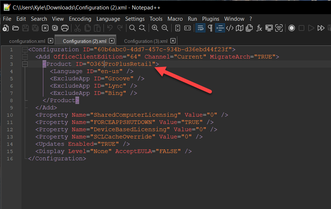Click the "O365ProPlusRetail" product ID text
Image resolution: width=331 pixels, height=209 pixels.
click(x=121, y=64)
